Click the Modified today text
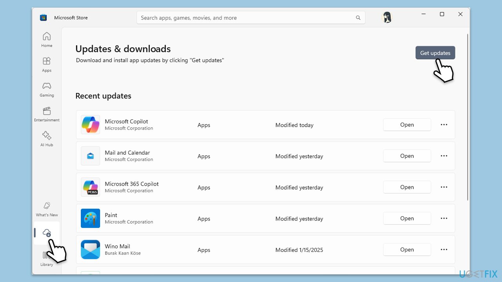 click(x=294, y=125)
